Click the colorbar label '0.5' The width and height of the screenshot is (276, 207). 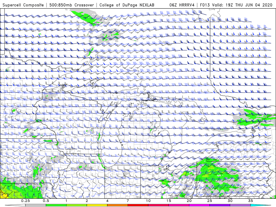point(46,201)
